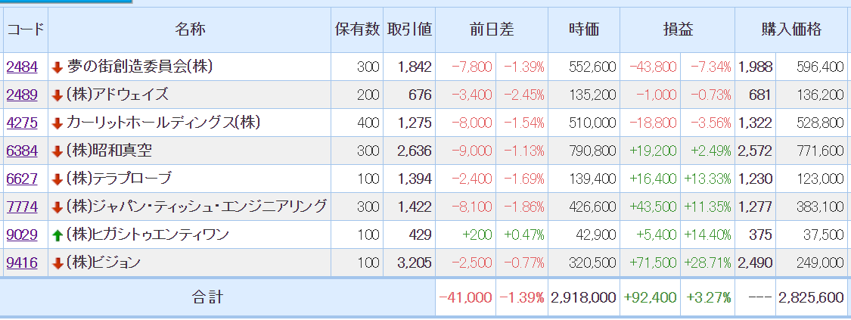Viewport: 851px width, 320px height.
Task: Click the red down arrow for 夢の街創造委員会
Action: pyautogui.click(x=57, y=68)
